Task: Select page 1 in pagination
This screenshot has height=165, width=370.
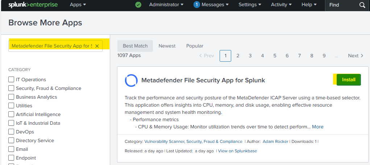Action: point(225,56)
